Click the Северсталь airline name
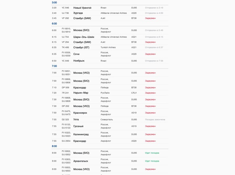 (107, 119)
